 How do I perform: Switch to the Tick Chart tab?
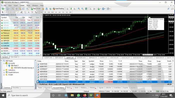tap(14, 57)
